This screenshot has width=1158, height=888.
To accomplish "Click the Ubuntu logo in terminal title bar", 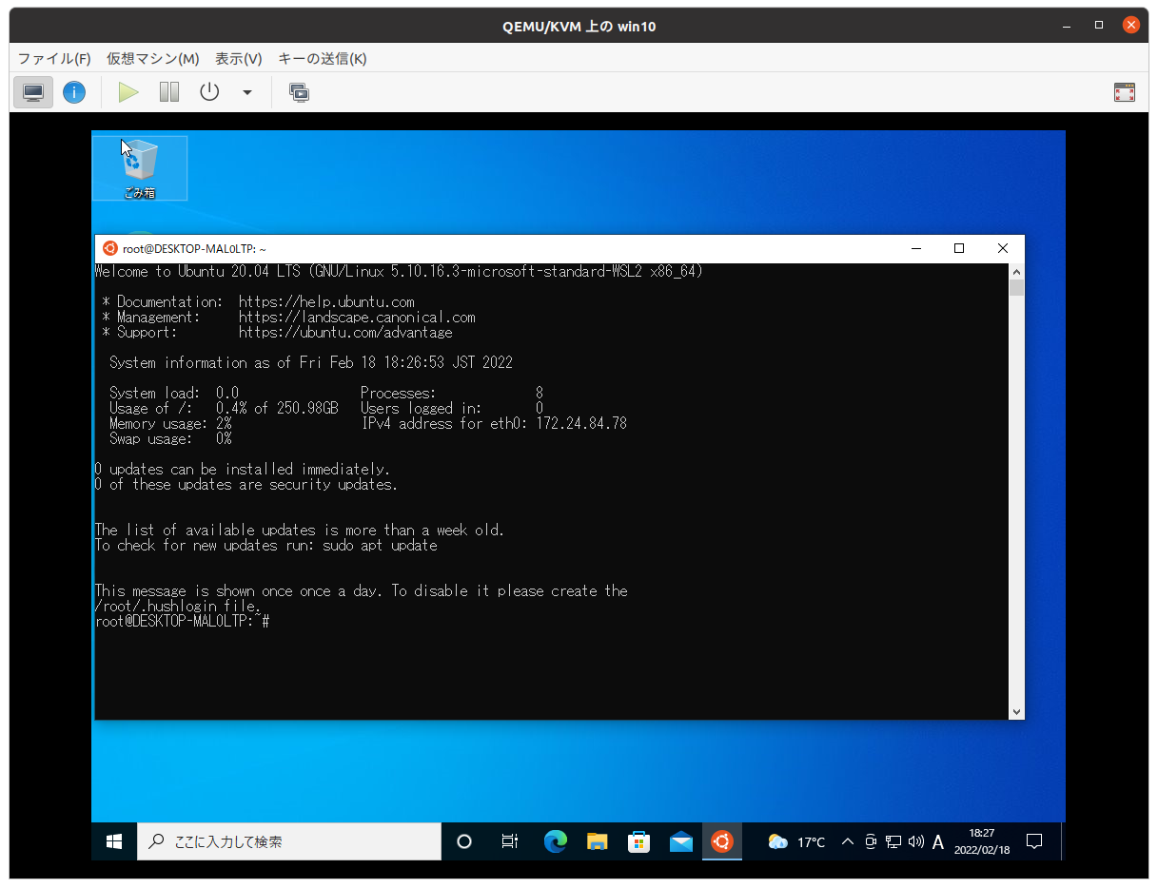I will (110, 248).
